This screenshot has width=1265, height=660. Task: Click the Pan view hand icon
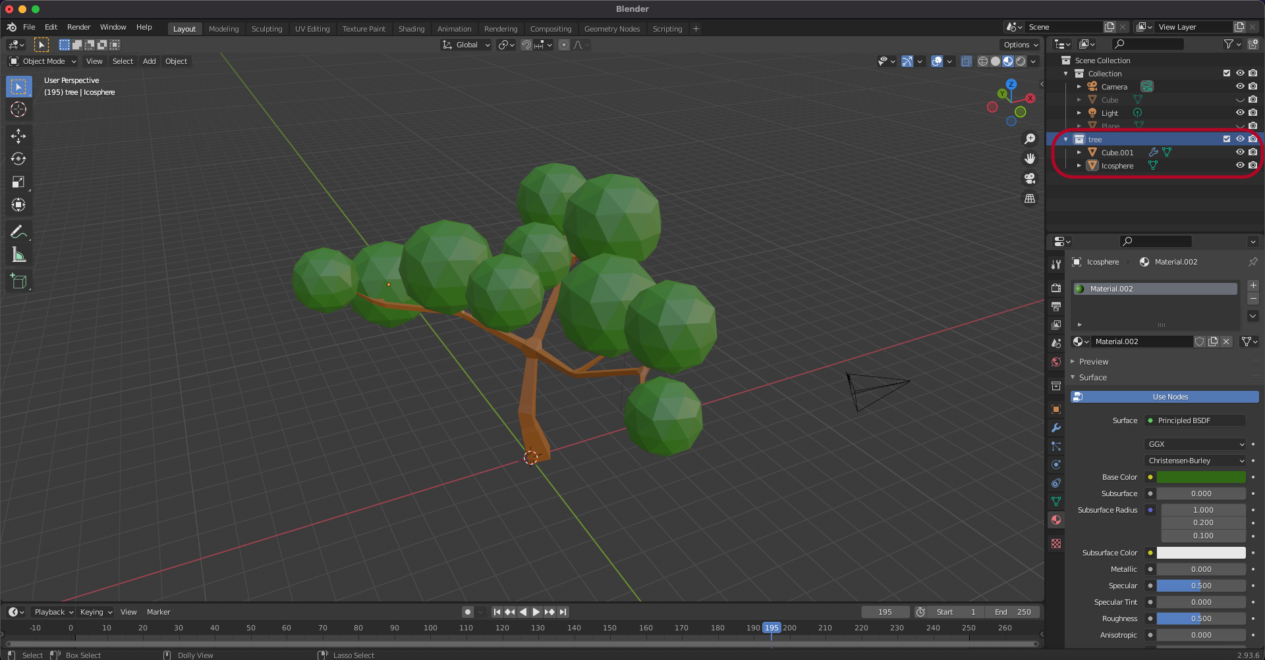(1030, 159)
